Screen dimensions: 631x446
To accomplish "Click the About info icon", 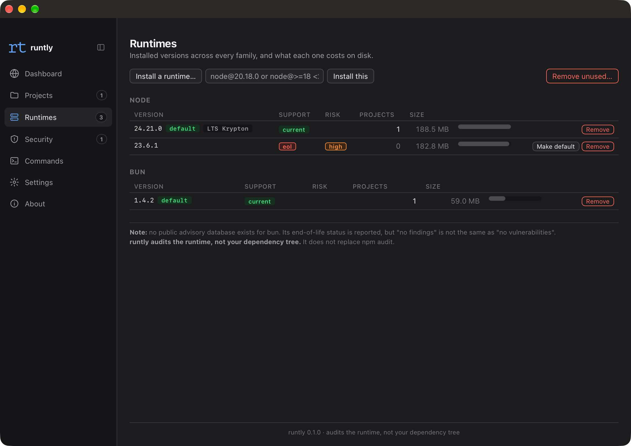I will pyautogui.click(x=14, y=204).
